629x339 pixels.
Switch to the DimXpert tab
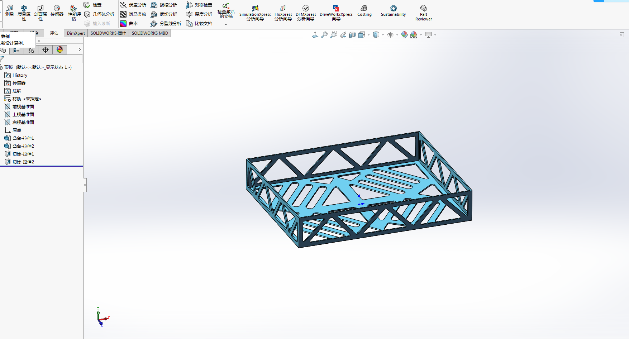pos(76,33)
